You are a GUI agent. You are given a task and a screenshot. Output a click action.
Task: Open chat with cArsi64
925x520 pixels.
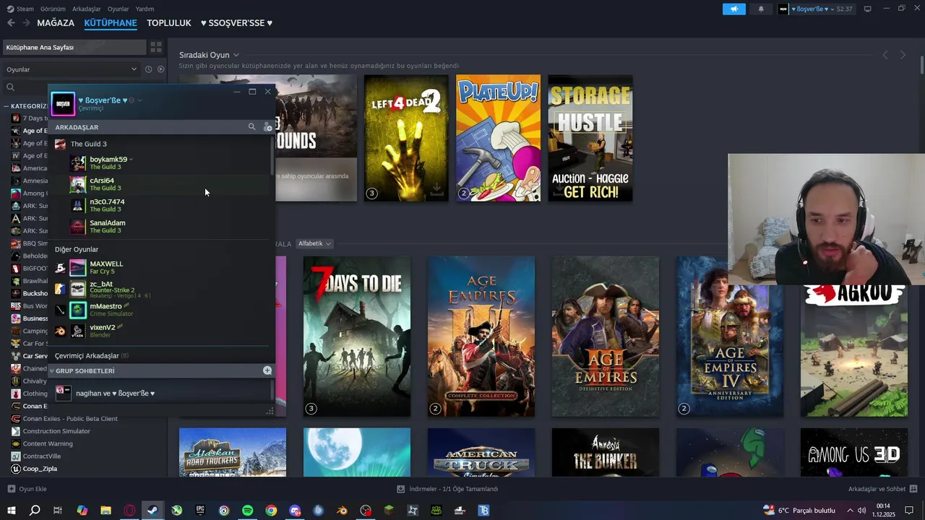[x=159, y=184]
